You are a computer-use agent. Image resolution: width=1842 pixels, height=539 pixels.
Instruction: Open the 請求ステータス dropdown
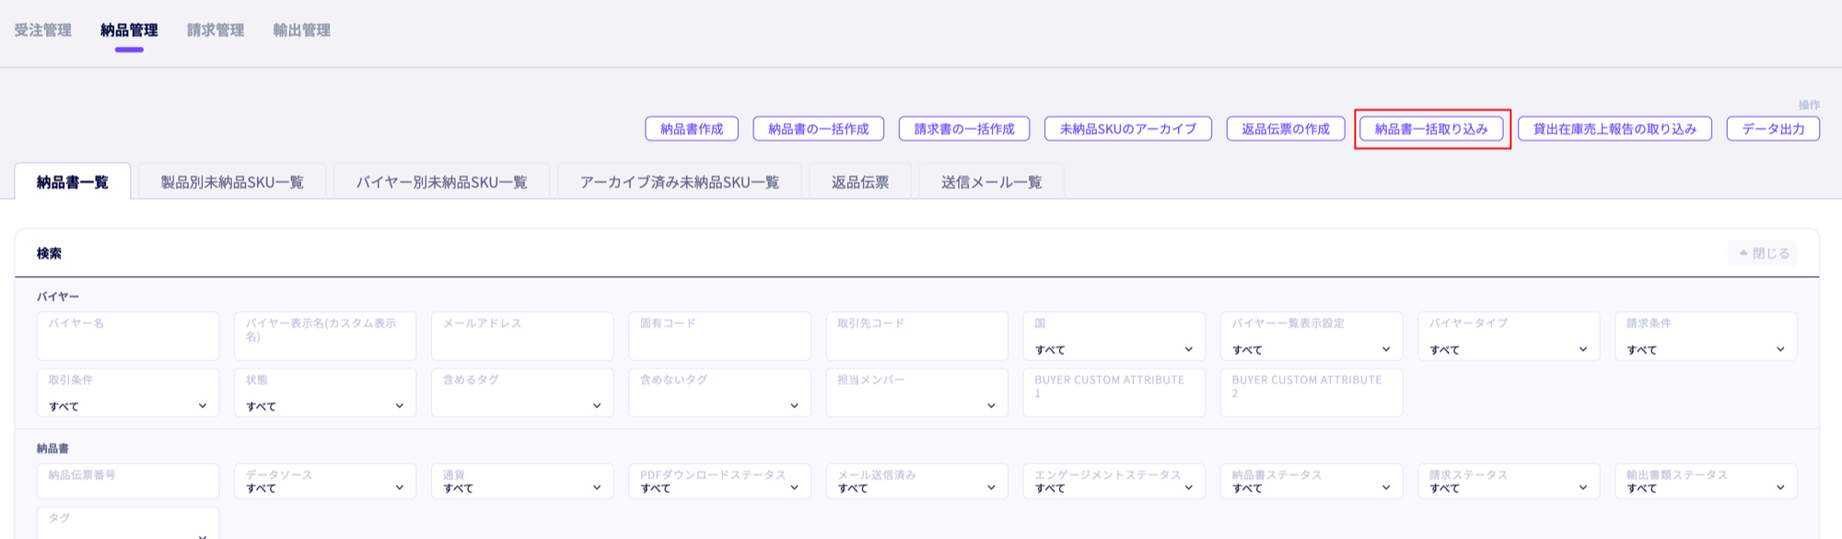point(1509,481)
